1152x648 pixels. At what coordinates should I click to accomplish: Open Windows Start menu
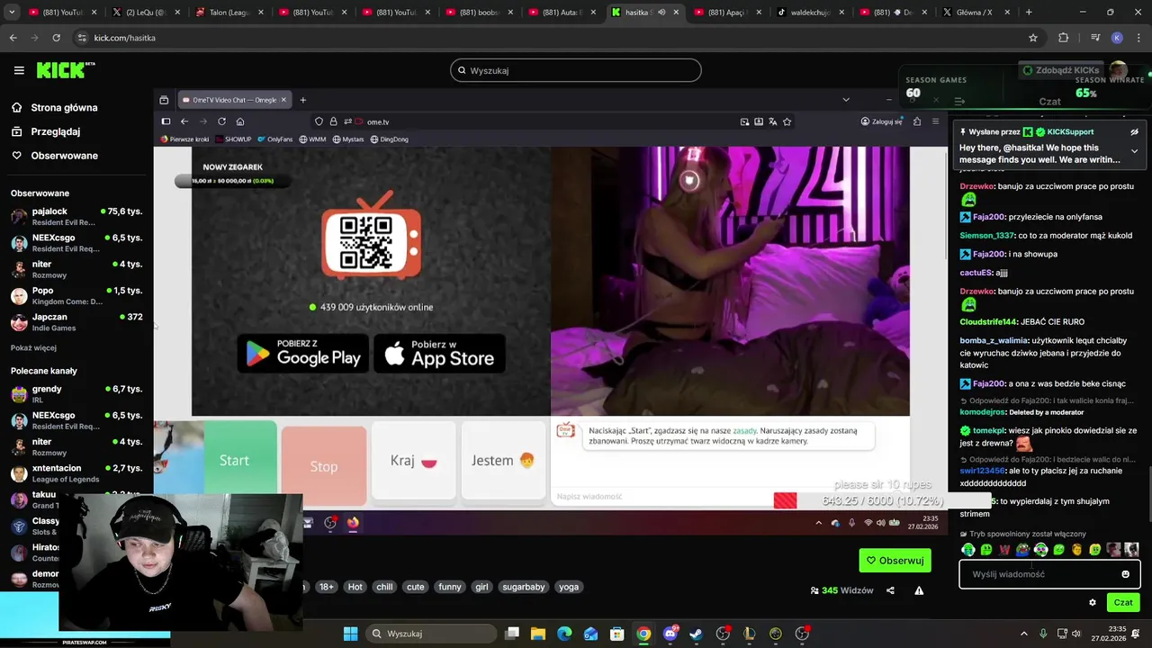pos(350,634)
